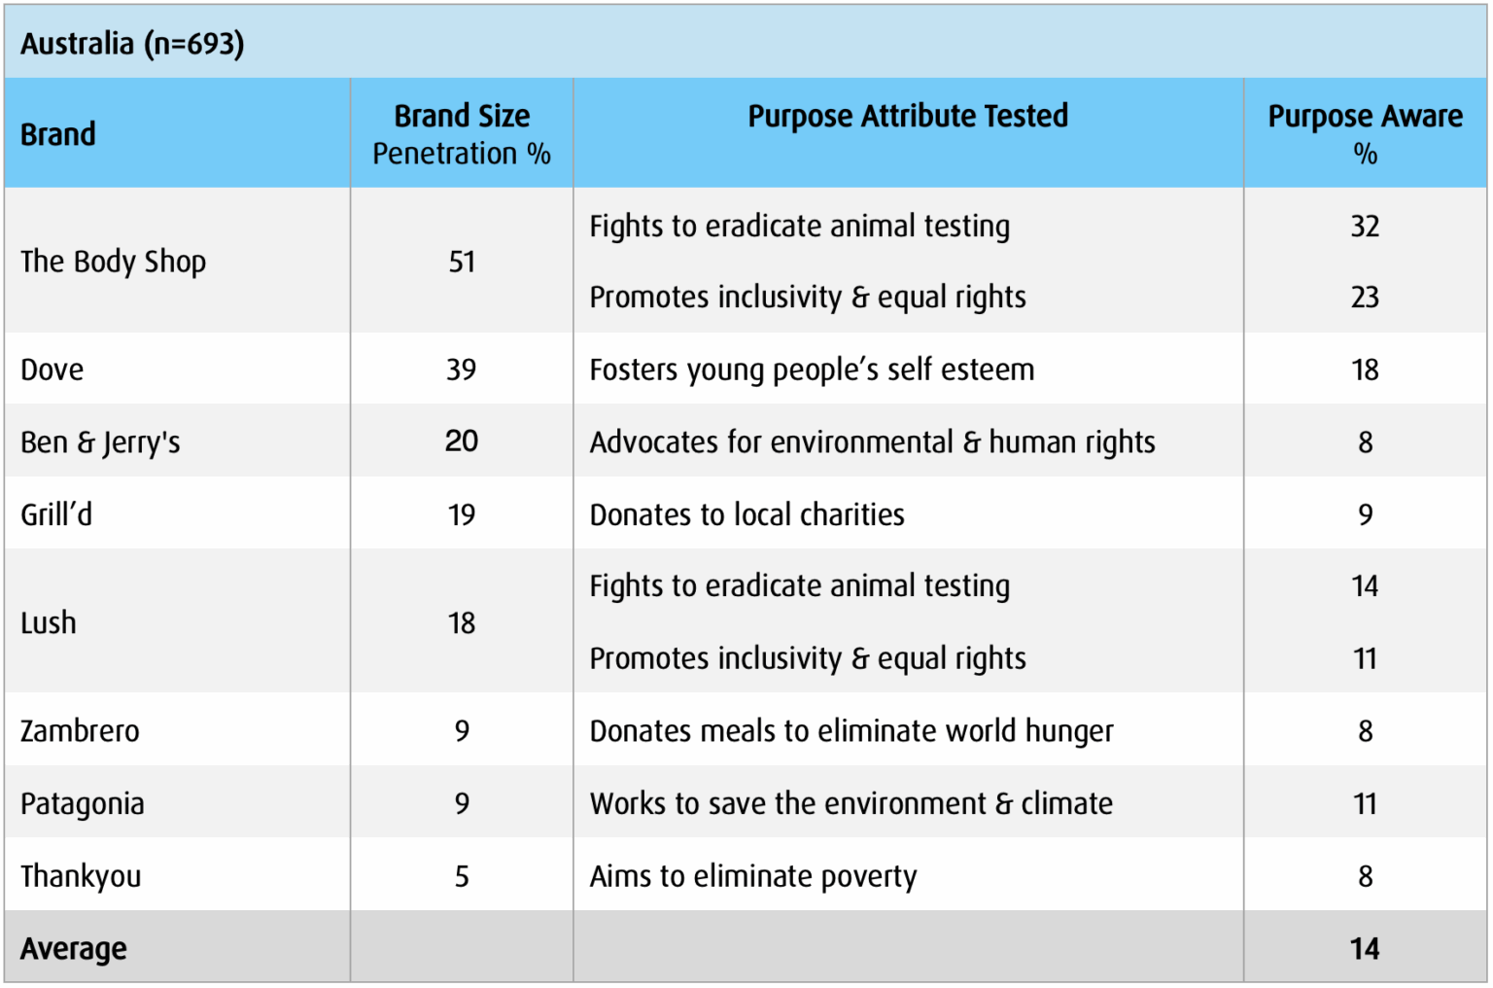Screen dimensions: 1493x988
Task: Click the "Purpose Attribute Tested" column header
Action: coord(907,117)
